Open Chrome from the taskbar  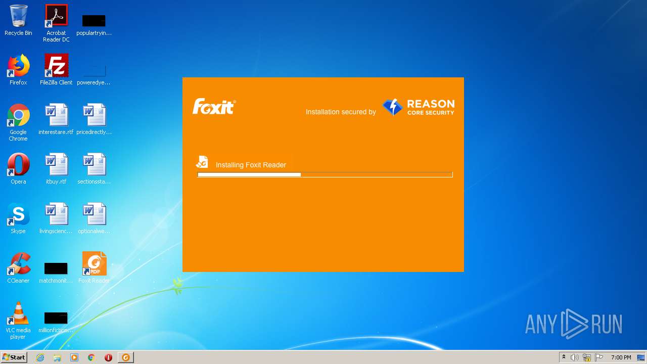pos(91,357)
